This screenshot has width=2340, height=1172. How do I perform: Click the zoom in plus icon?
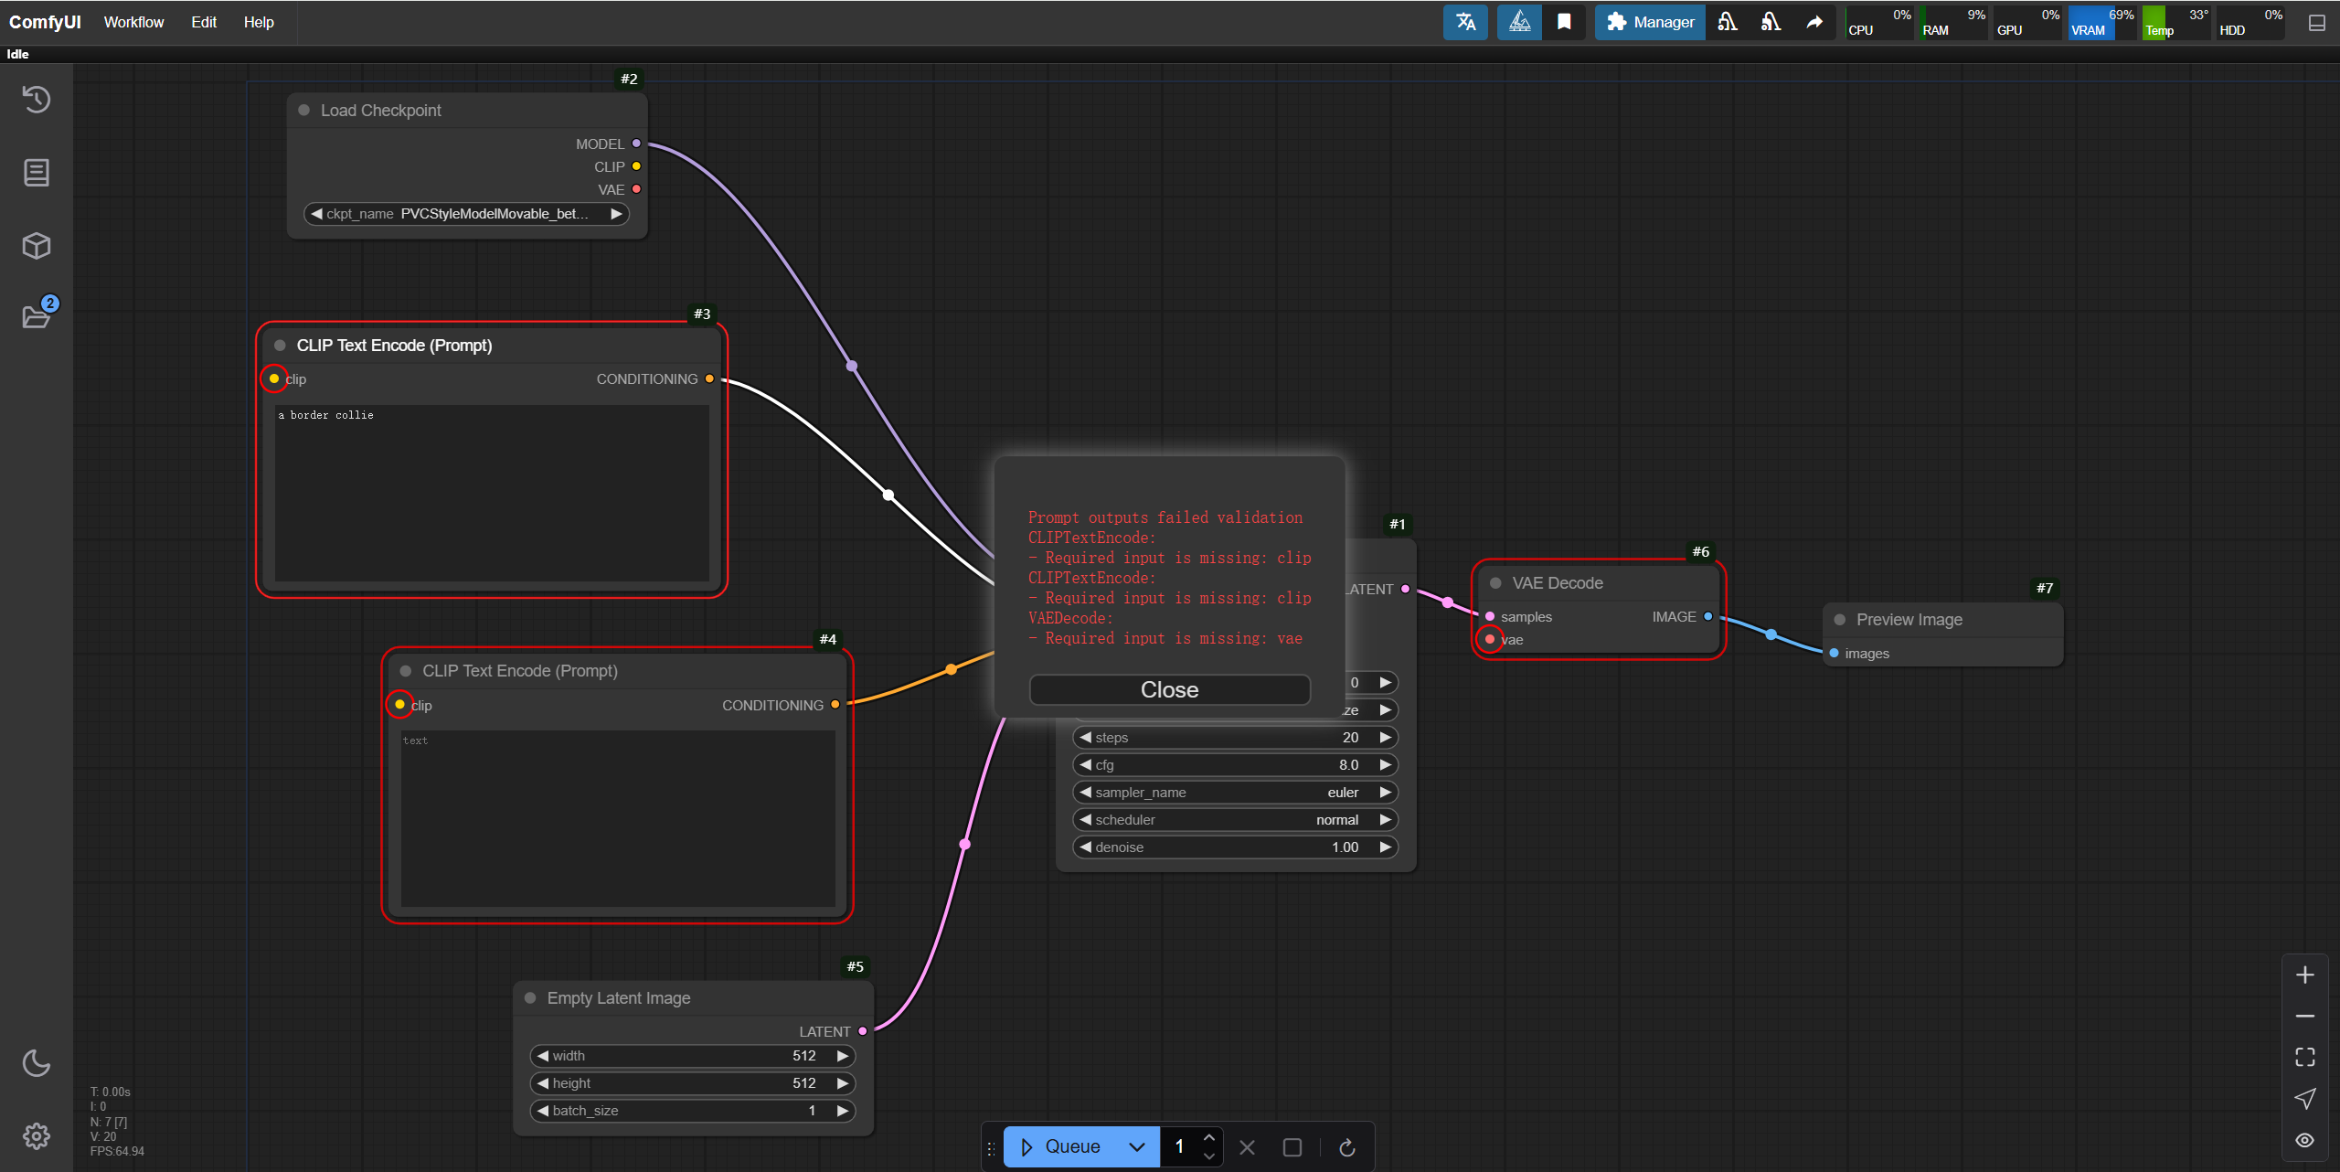click(x=2304, y=975)
